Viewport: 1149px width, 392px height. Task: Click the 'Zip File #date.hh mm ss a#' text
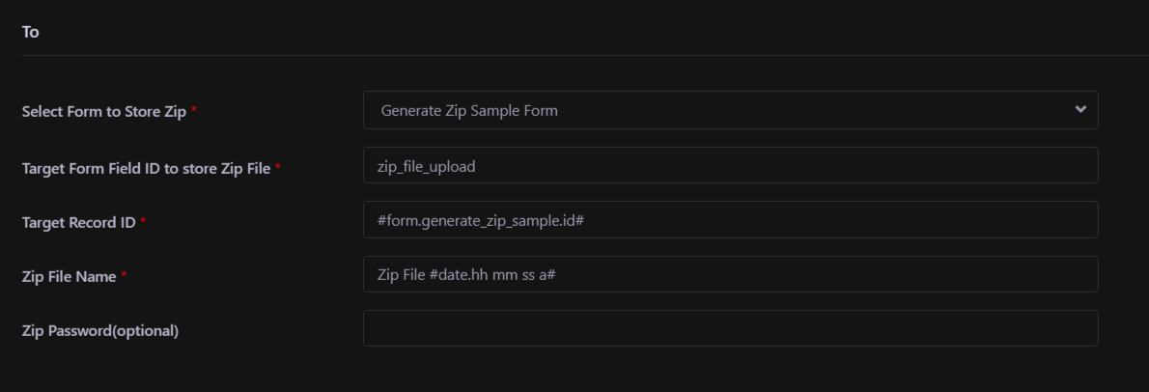pos(465,275)
